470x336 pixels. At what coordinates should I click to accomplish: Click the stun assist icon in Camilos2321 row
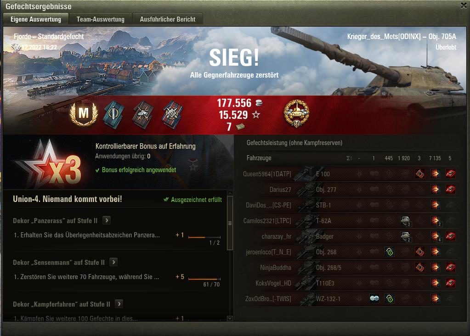406,221
